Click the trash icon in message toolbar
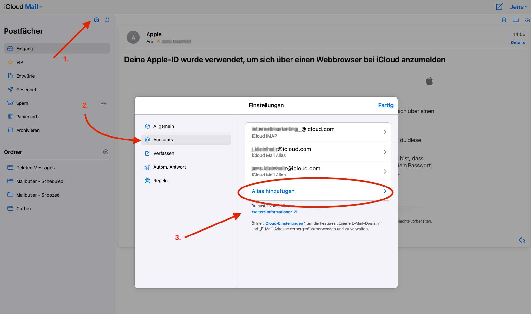This screenshot has width=531, height=314. coord(504,20)
